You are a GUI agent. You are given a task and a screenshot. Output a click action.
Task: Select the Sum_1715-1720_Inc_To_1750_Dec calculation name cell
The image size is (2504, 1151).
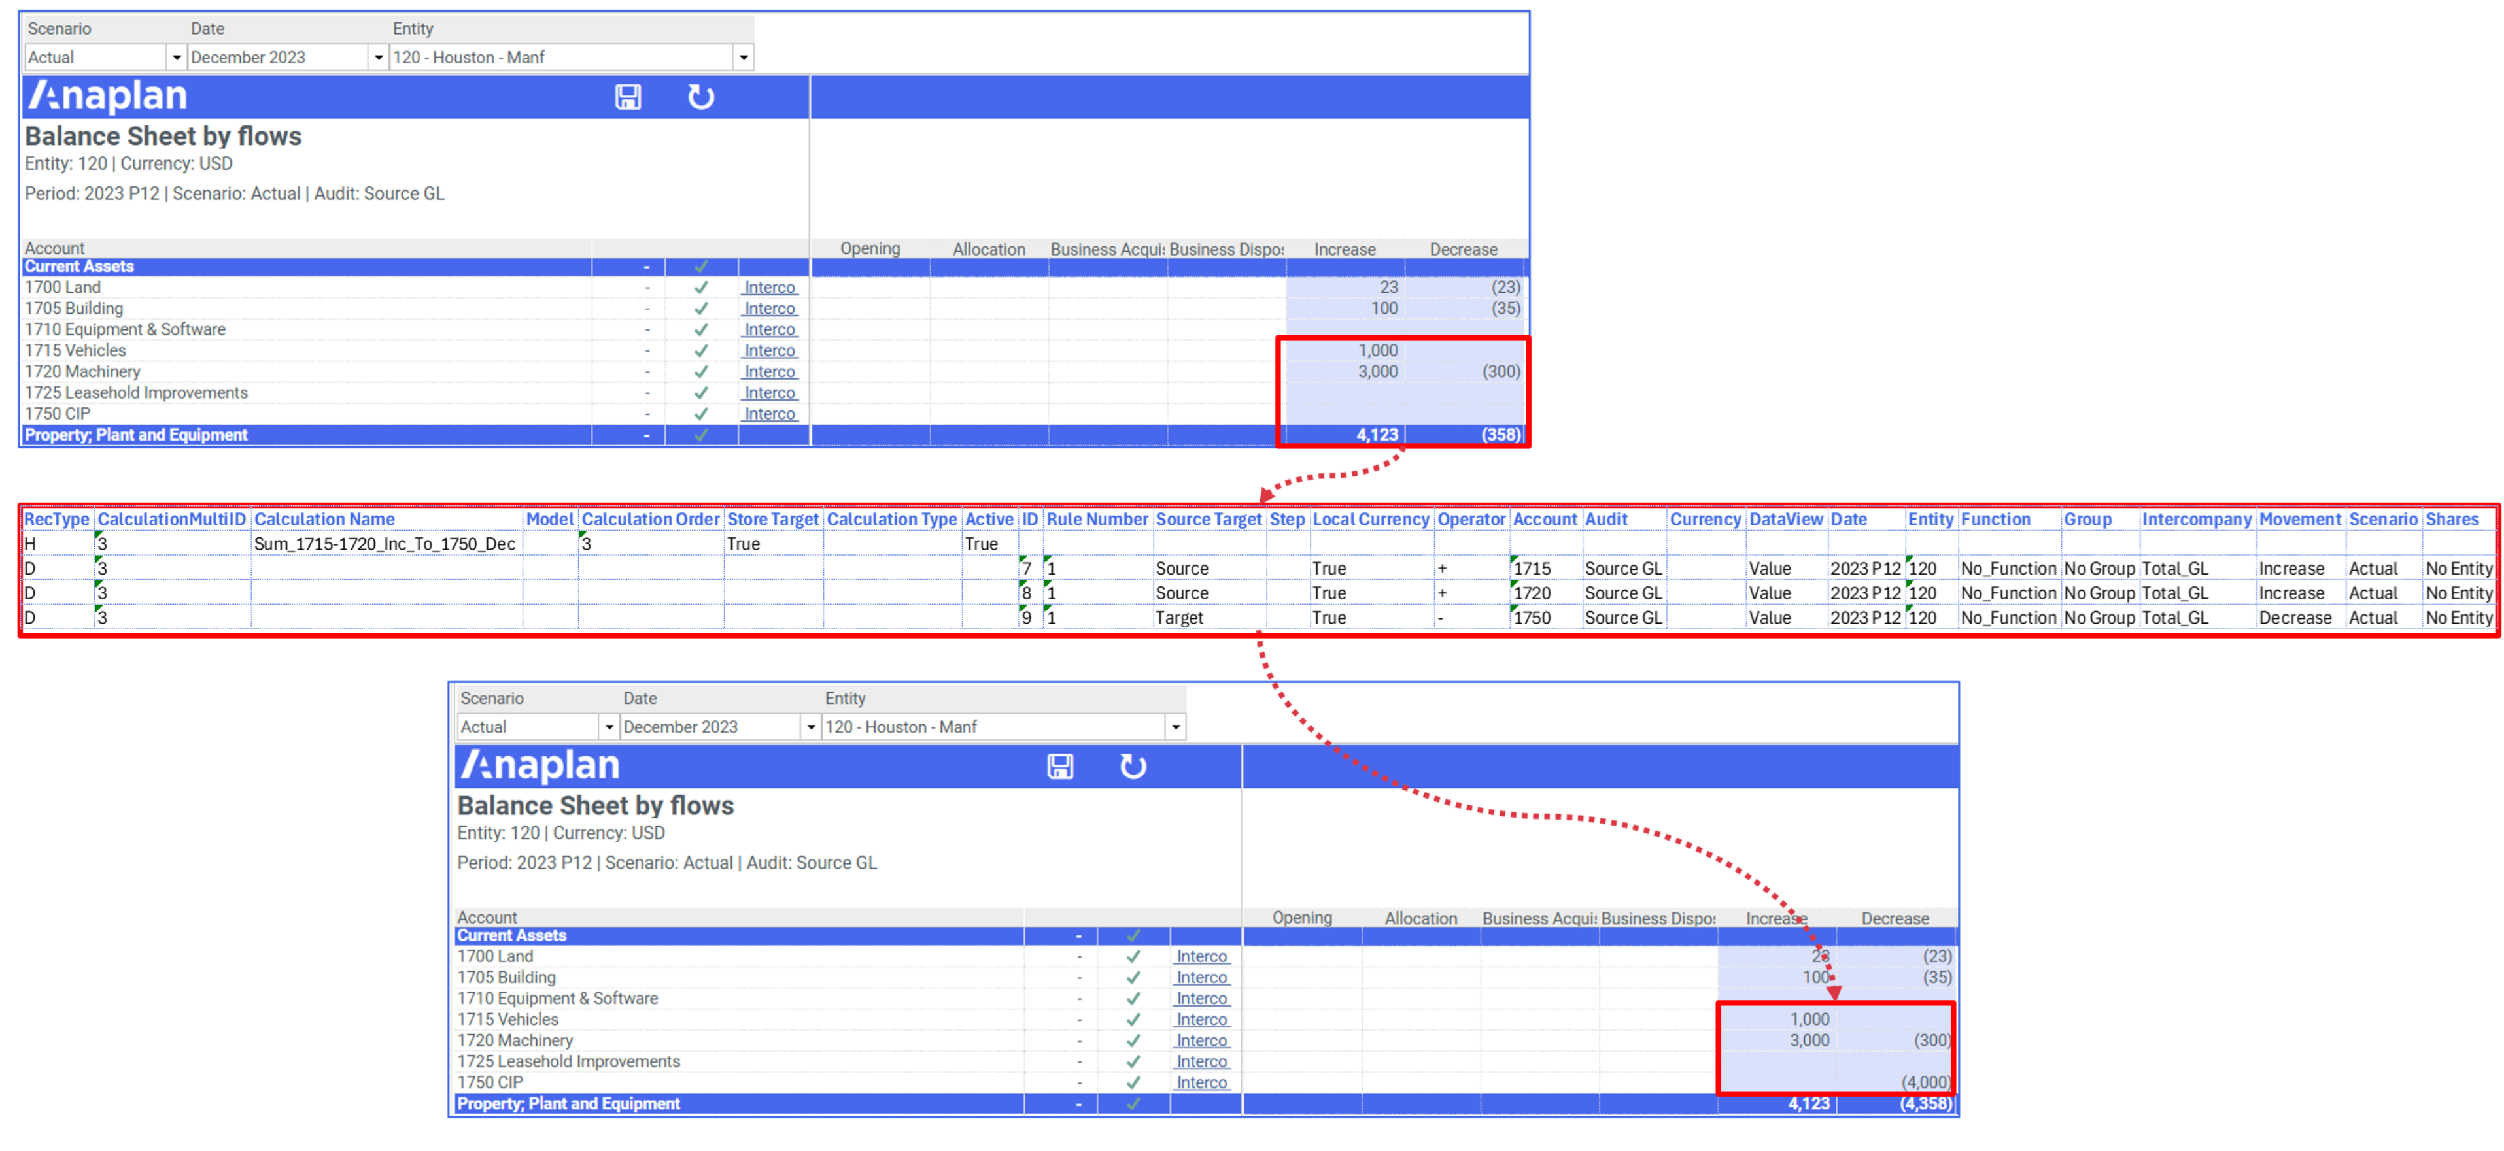point(386,545)
